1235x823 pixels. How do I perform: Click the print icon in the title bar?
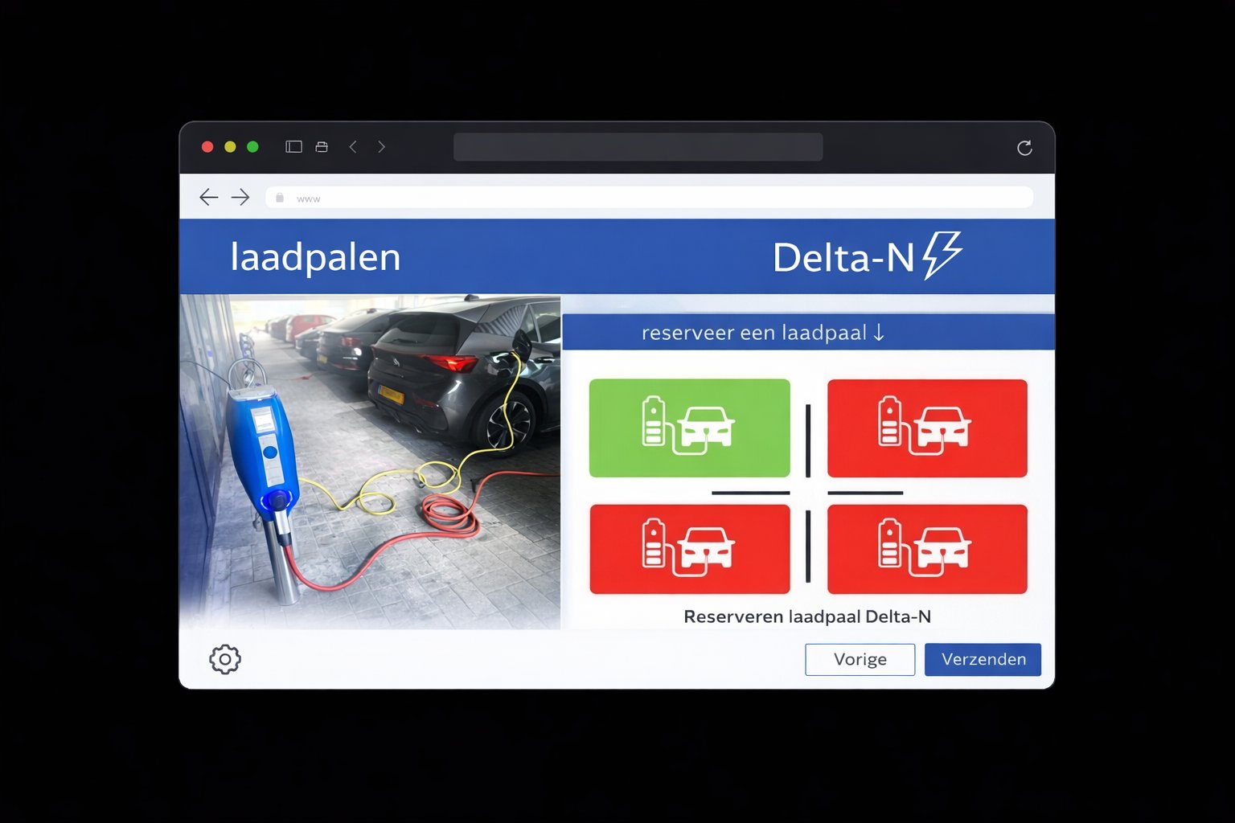click(x=322, y=146)
